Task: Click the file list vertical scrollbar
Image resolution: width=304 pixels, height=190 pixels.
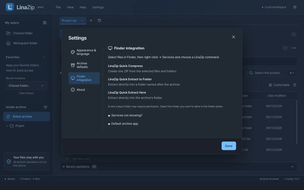Action: (x=297, y=122)
